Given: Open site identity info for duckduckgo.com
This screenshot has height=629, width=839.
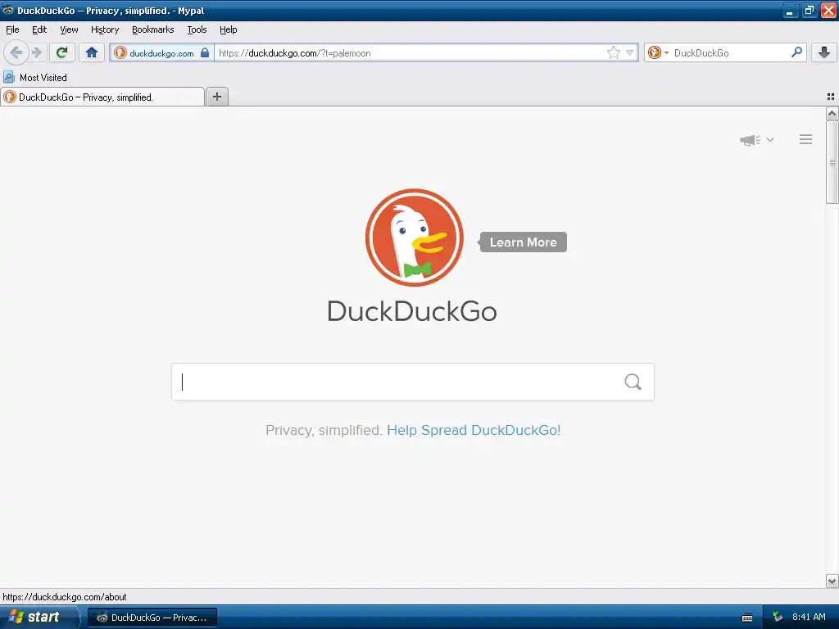Looking at the screenshot, I should coord(162,52).
